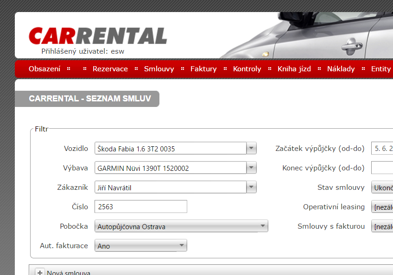
Task: Click the Stav smlouvy label
Action: click(x=341, y=187)
